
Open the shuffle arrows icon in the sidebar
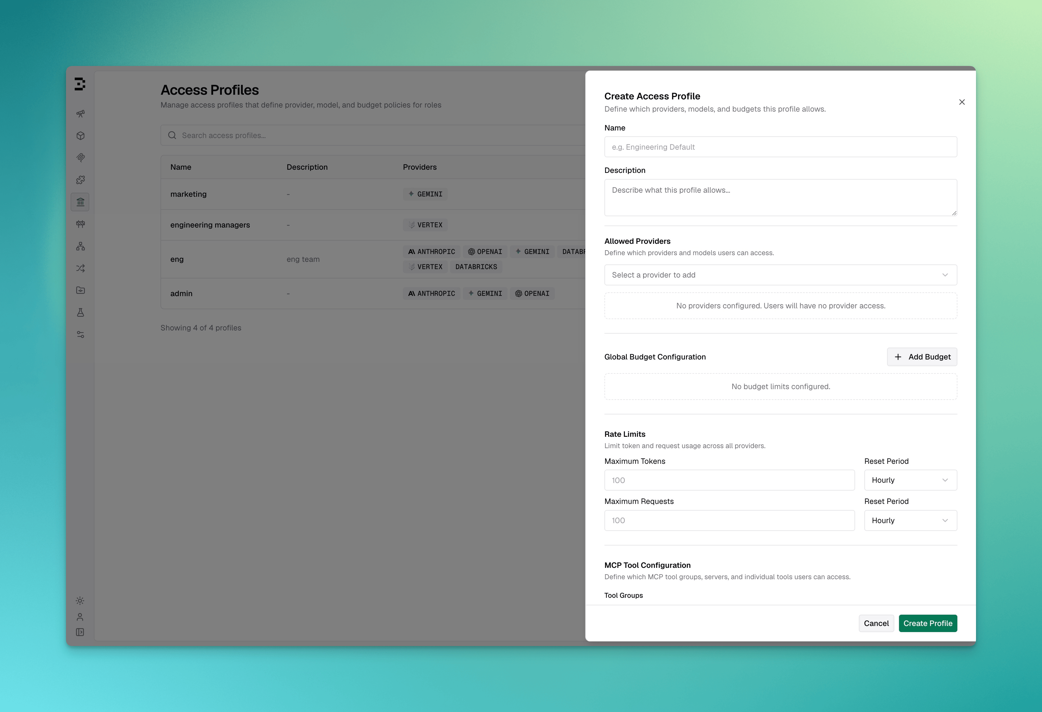(81, 269)
